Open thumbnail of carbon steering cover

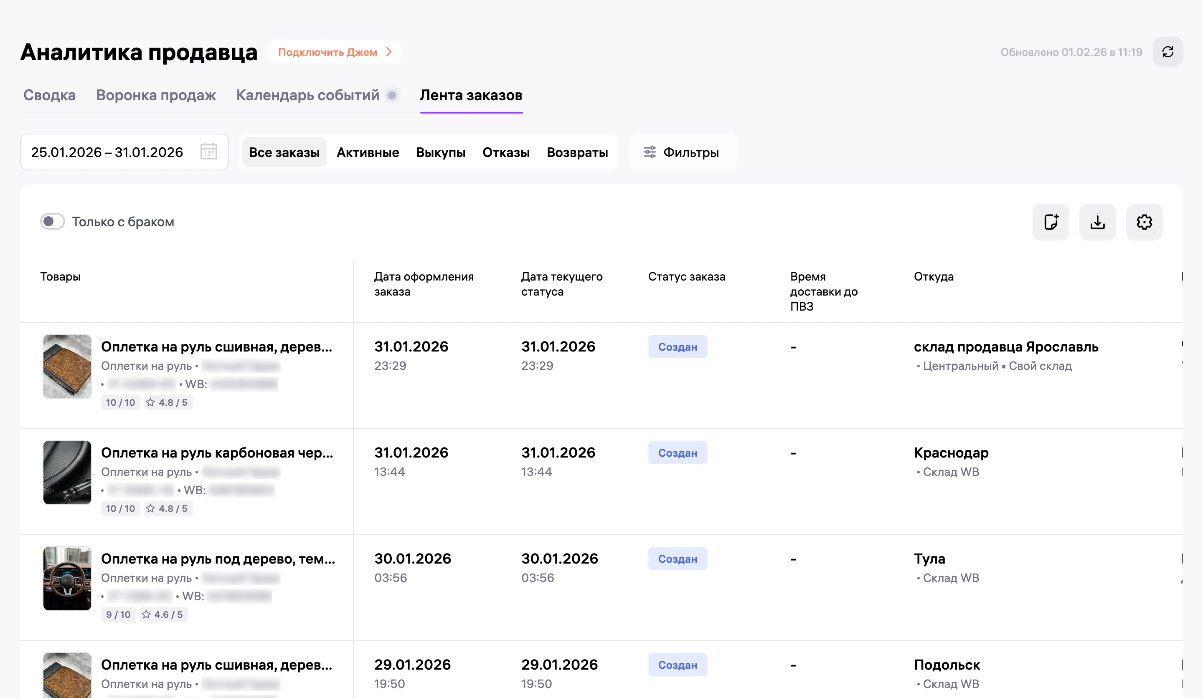(67, 472)
